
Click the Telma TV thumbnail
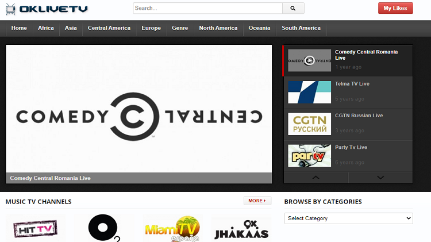tap(310, 93)
